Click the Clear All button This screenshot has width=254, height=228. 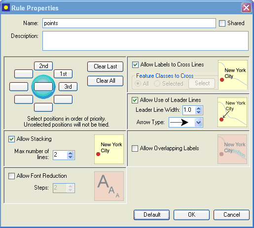point(106,81)
